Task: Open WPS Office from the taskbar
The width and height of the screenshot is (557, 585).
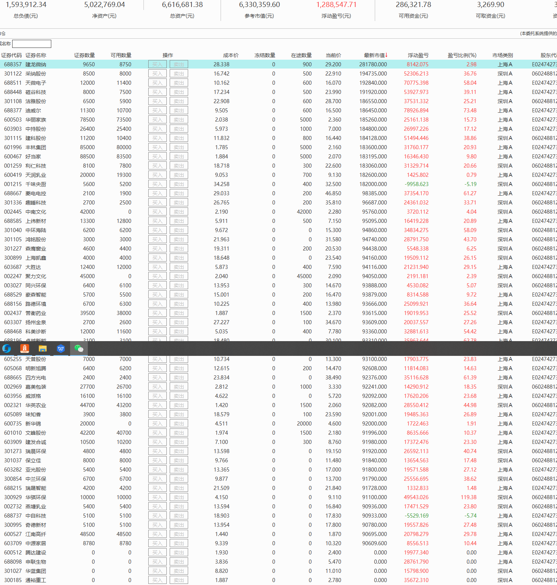Action: tap(61, 348)
